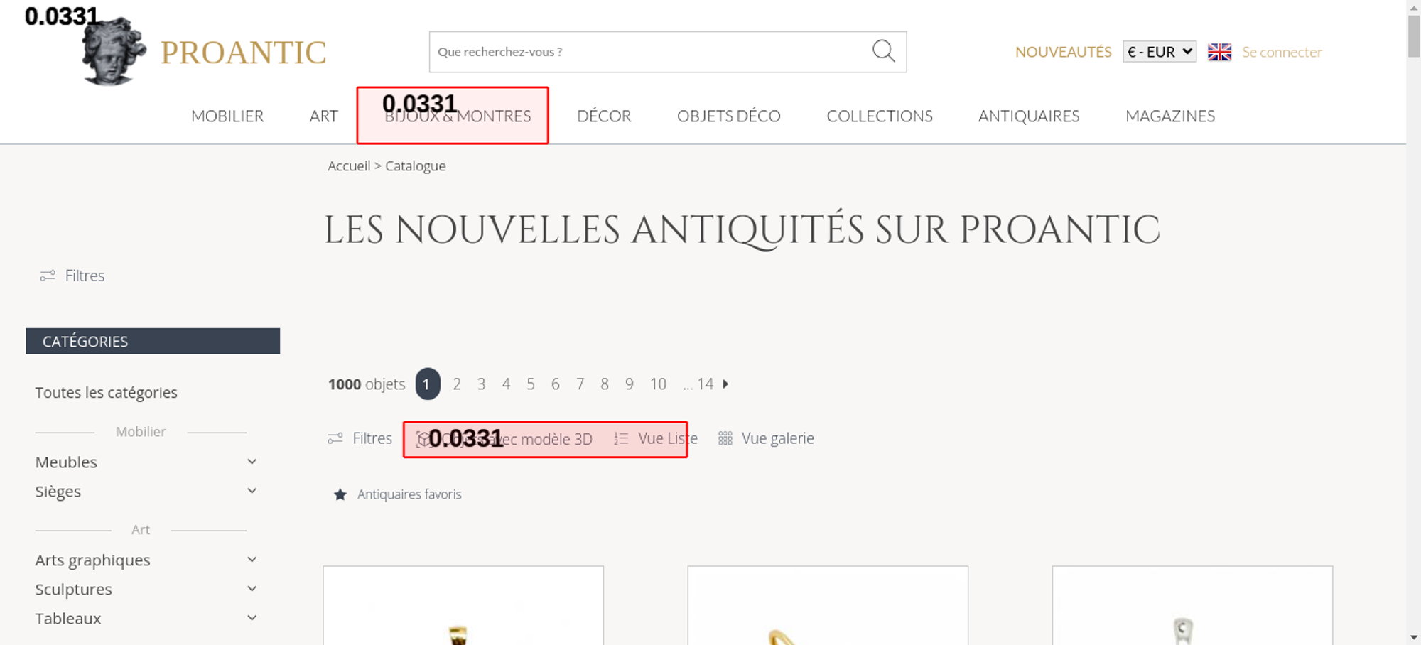The height and width of the screenshot is (645, 1421).
Task: Open the BIJOUX & MONTRES menu
Action: point(458,116)
